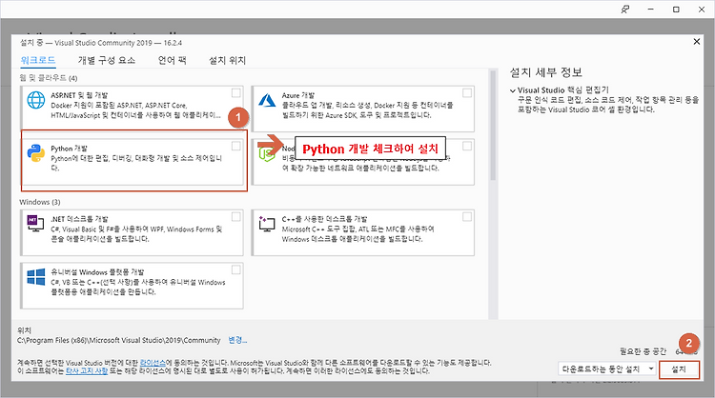Select the 유니버설 Windows 플랫폼 개발 title
The width and height of the screenshot is (715, 398).
pos(97,272)
